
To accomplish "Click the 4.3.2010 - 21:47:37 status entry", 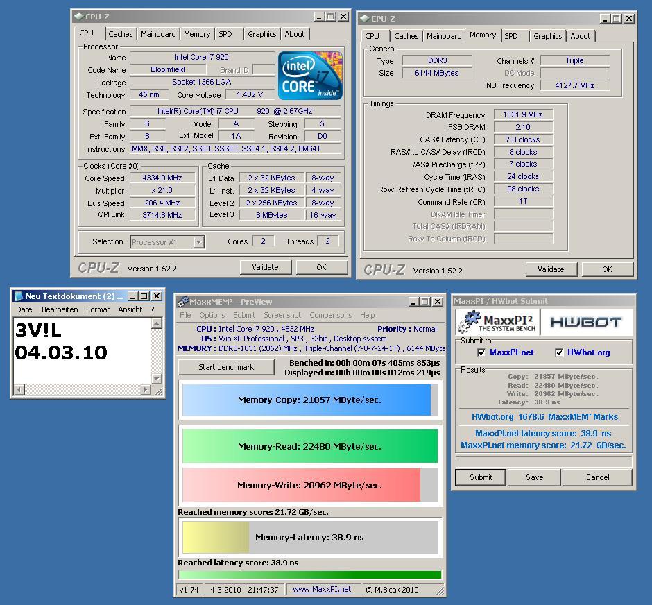I will click(x=244, y=589).
